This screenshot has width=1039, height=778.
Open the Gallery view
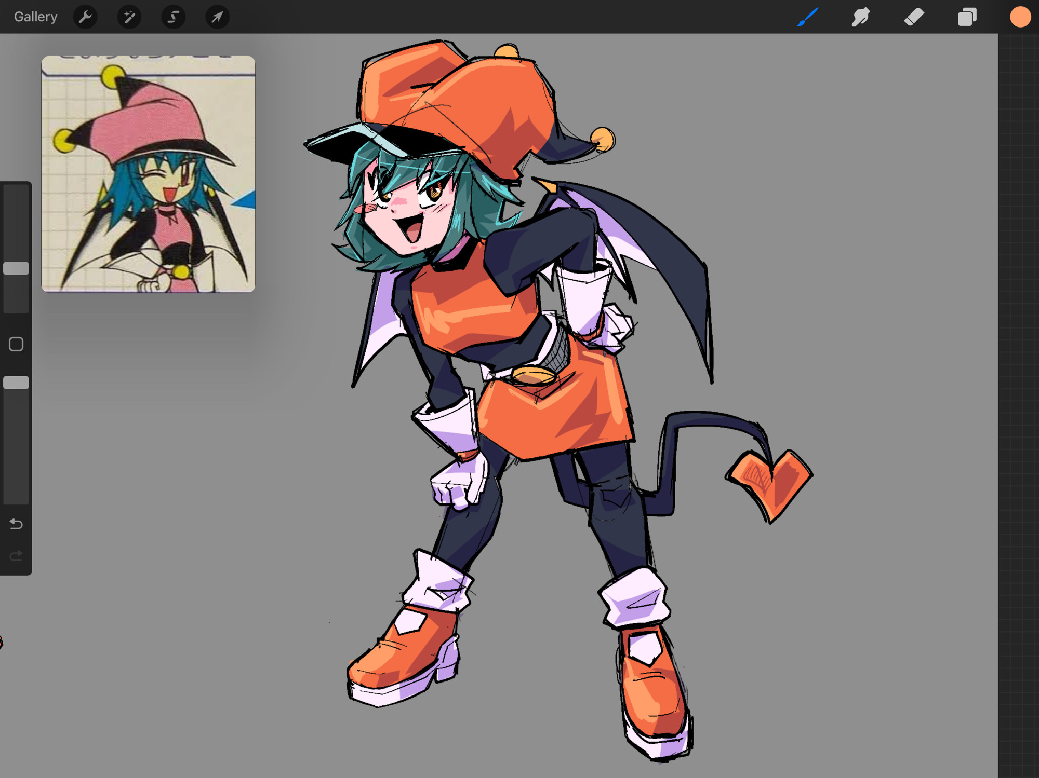click(35, 17)
